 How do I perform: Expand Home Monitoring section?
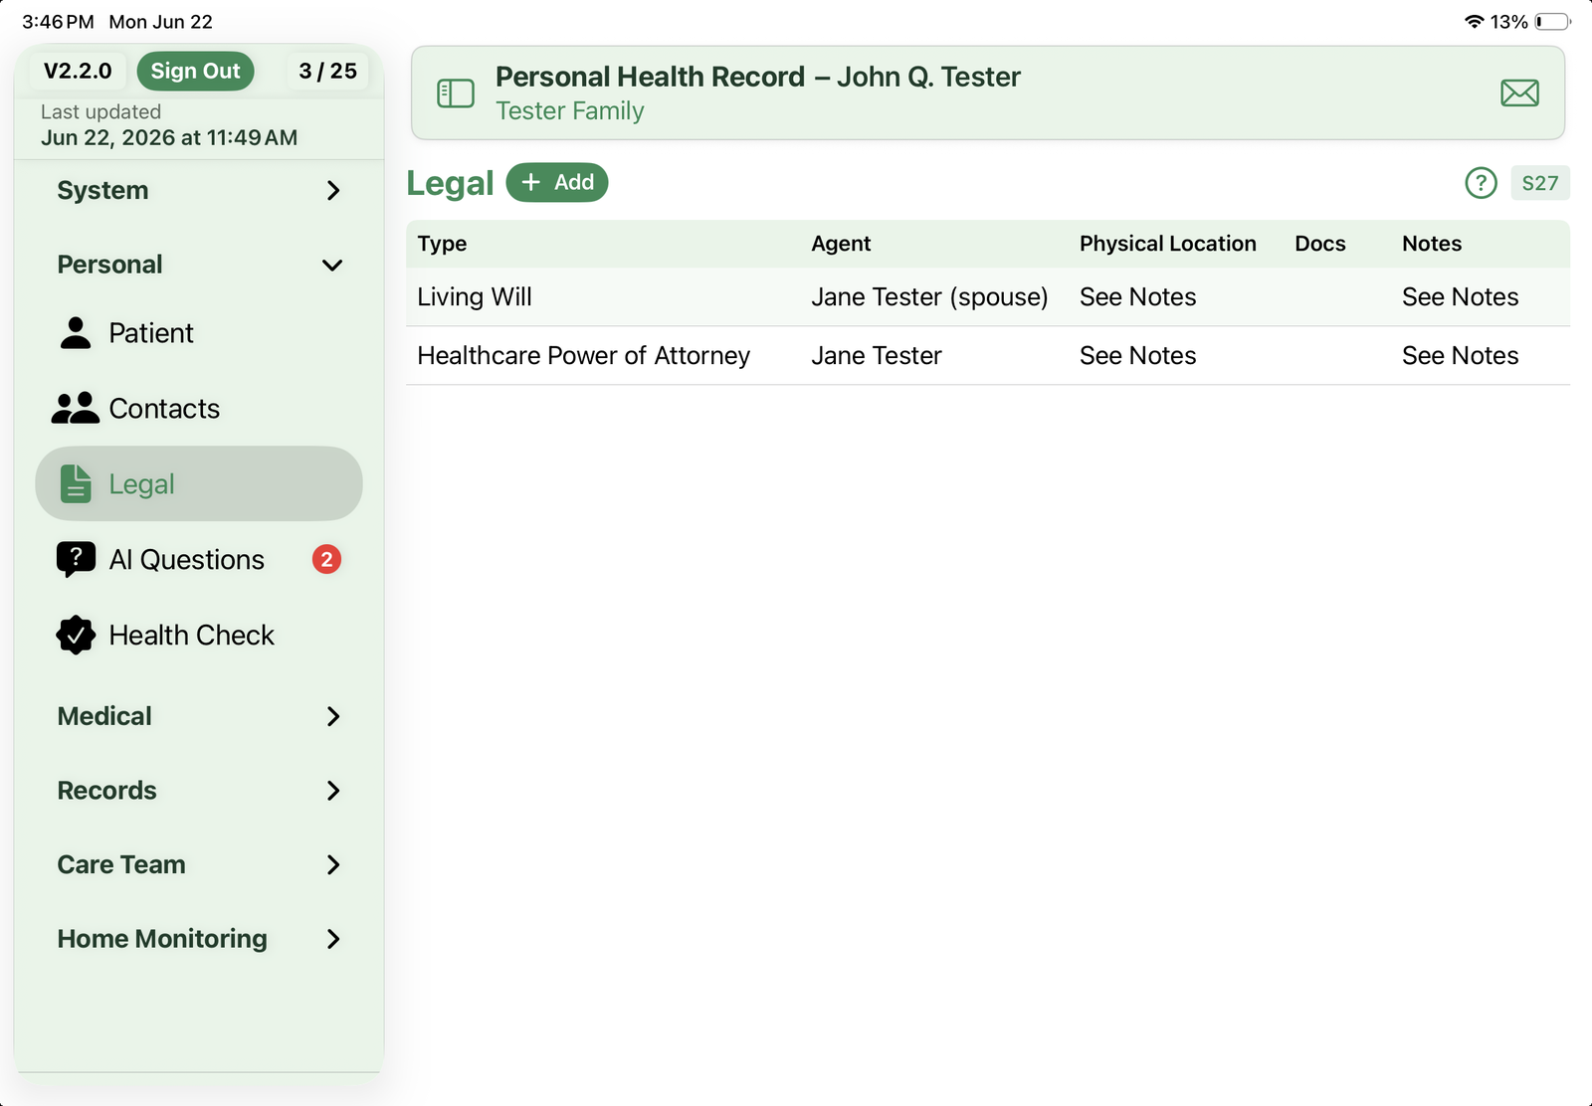point(199,939)
